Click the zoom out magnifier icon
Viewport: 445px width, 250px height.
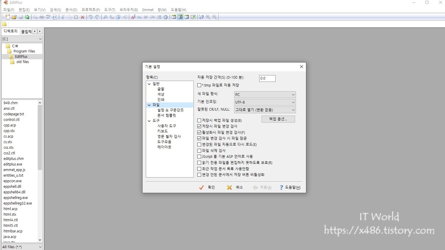(214, 17)
